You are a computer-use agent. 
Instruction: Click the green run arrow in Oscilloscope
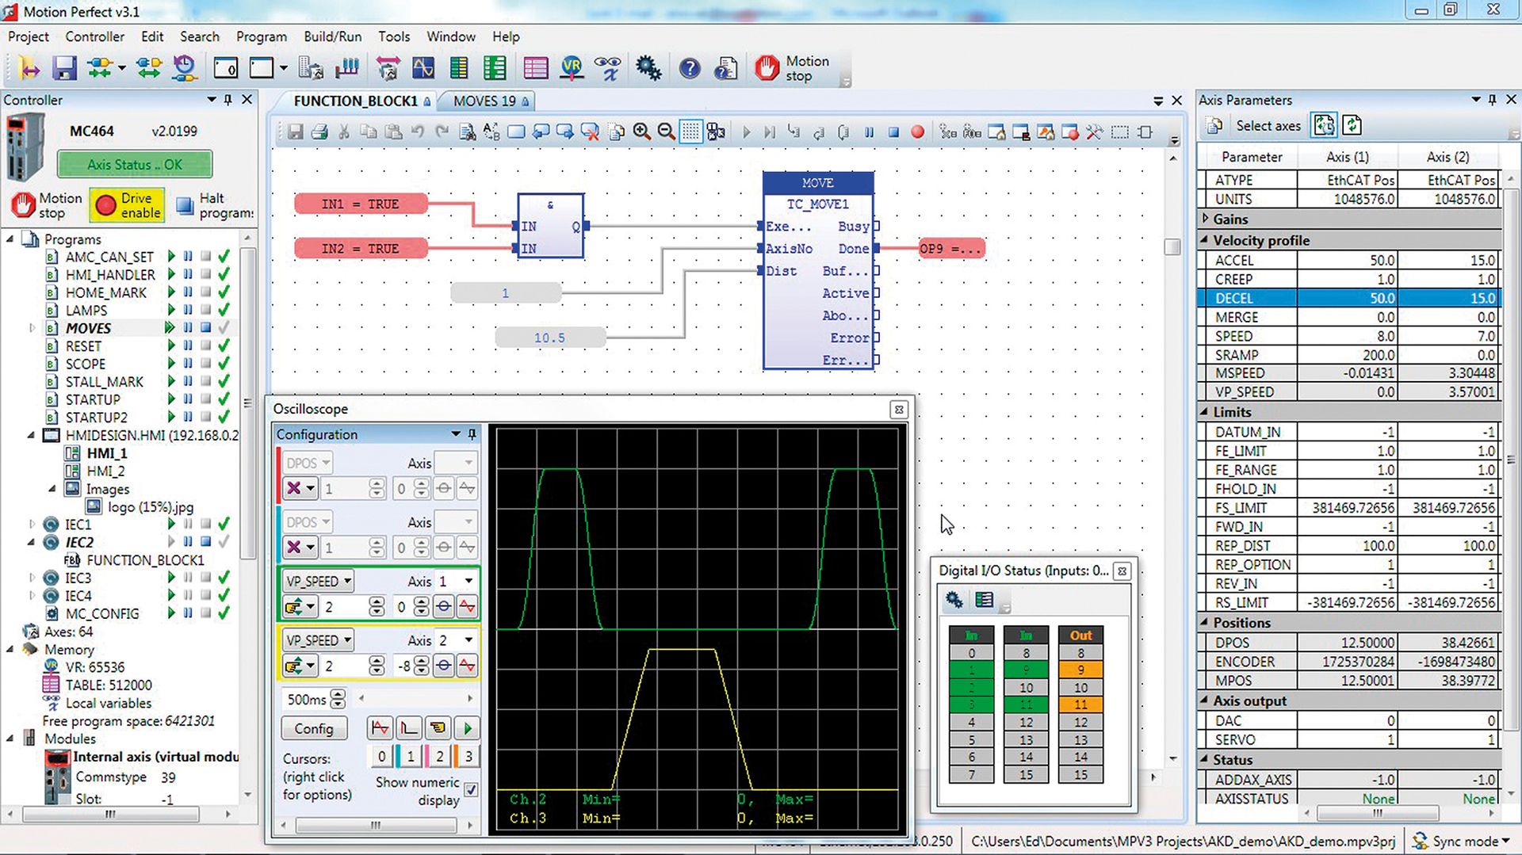tap(467, 728)
